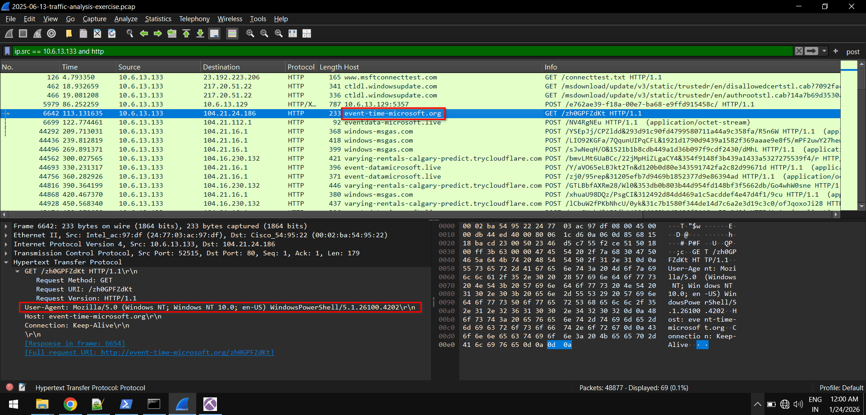Open capture options gear icon
This screenshot has height=415, width=866.
[x=51, y=33]
